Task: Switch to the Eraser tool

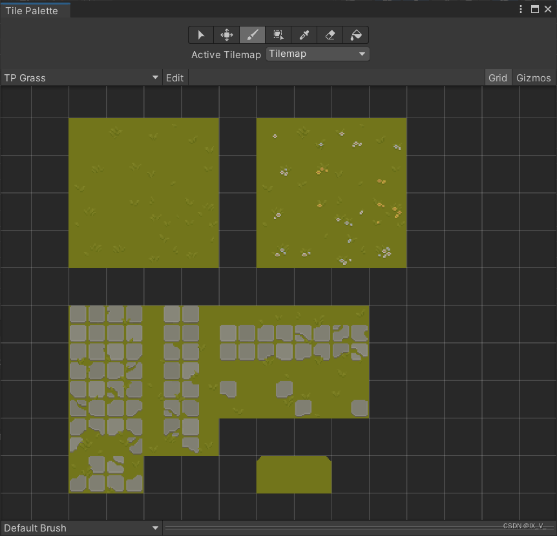Action: [x=330, y=35]
